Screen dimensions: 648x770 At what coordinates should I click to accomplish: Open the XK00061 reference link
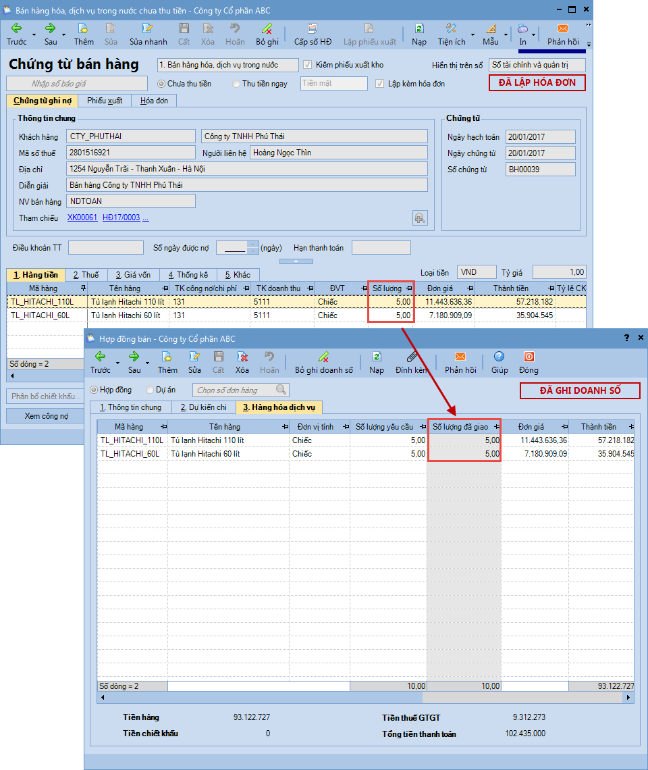pos(82,217)
